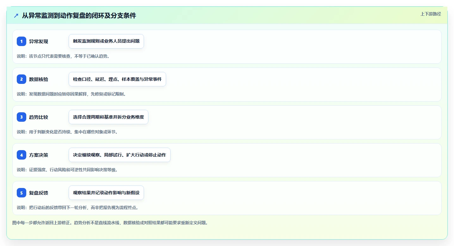Click the 观察结果并记录动作影响与新假设 chip

point(106,193)
